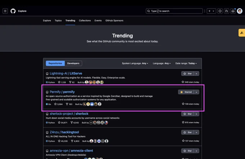Click the '815 stars today' text
Image resolution: width=245 pixels, height=159 pixels.
point(191,123)
